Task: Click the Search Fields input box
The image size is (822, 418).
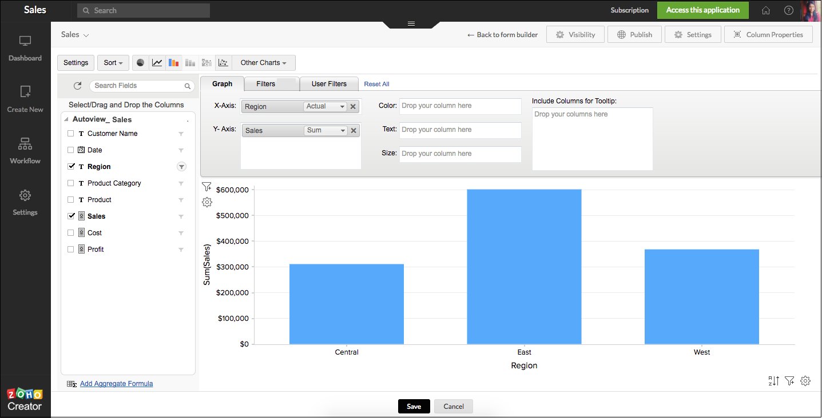Action: [137, 86]
